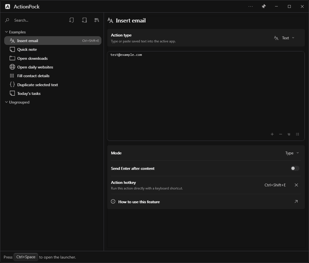Collapse the Examples group
The image size is (309, 263).
[x=6, y=32]
